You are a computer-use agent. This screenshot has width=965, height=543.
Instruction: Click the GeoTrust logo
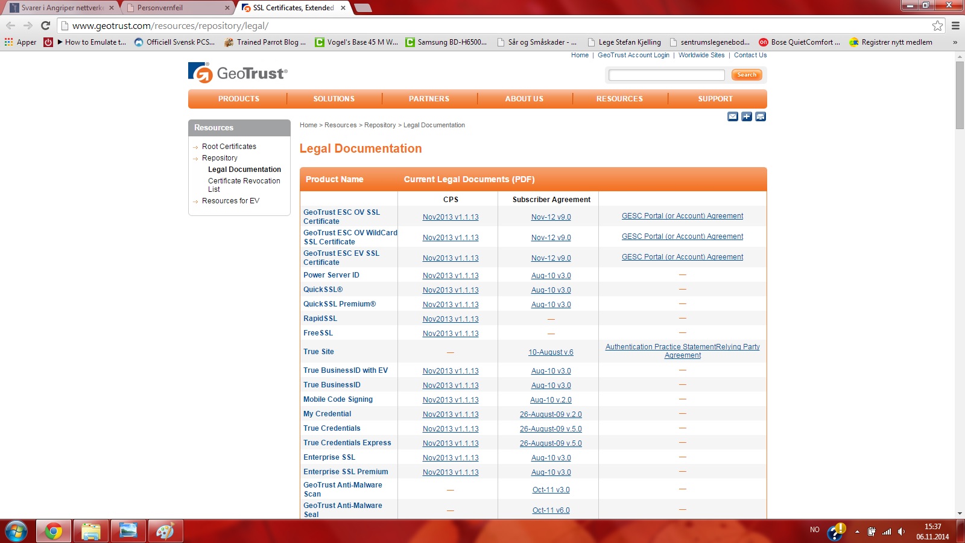click(x=238, y=73)
